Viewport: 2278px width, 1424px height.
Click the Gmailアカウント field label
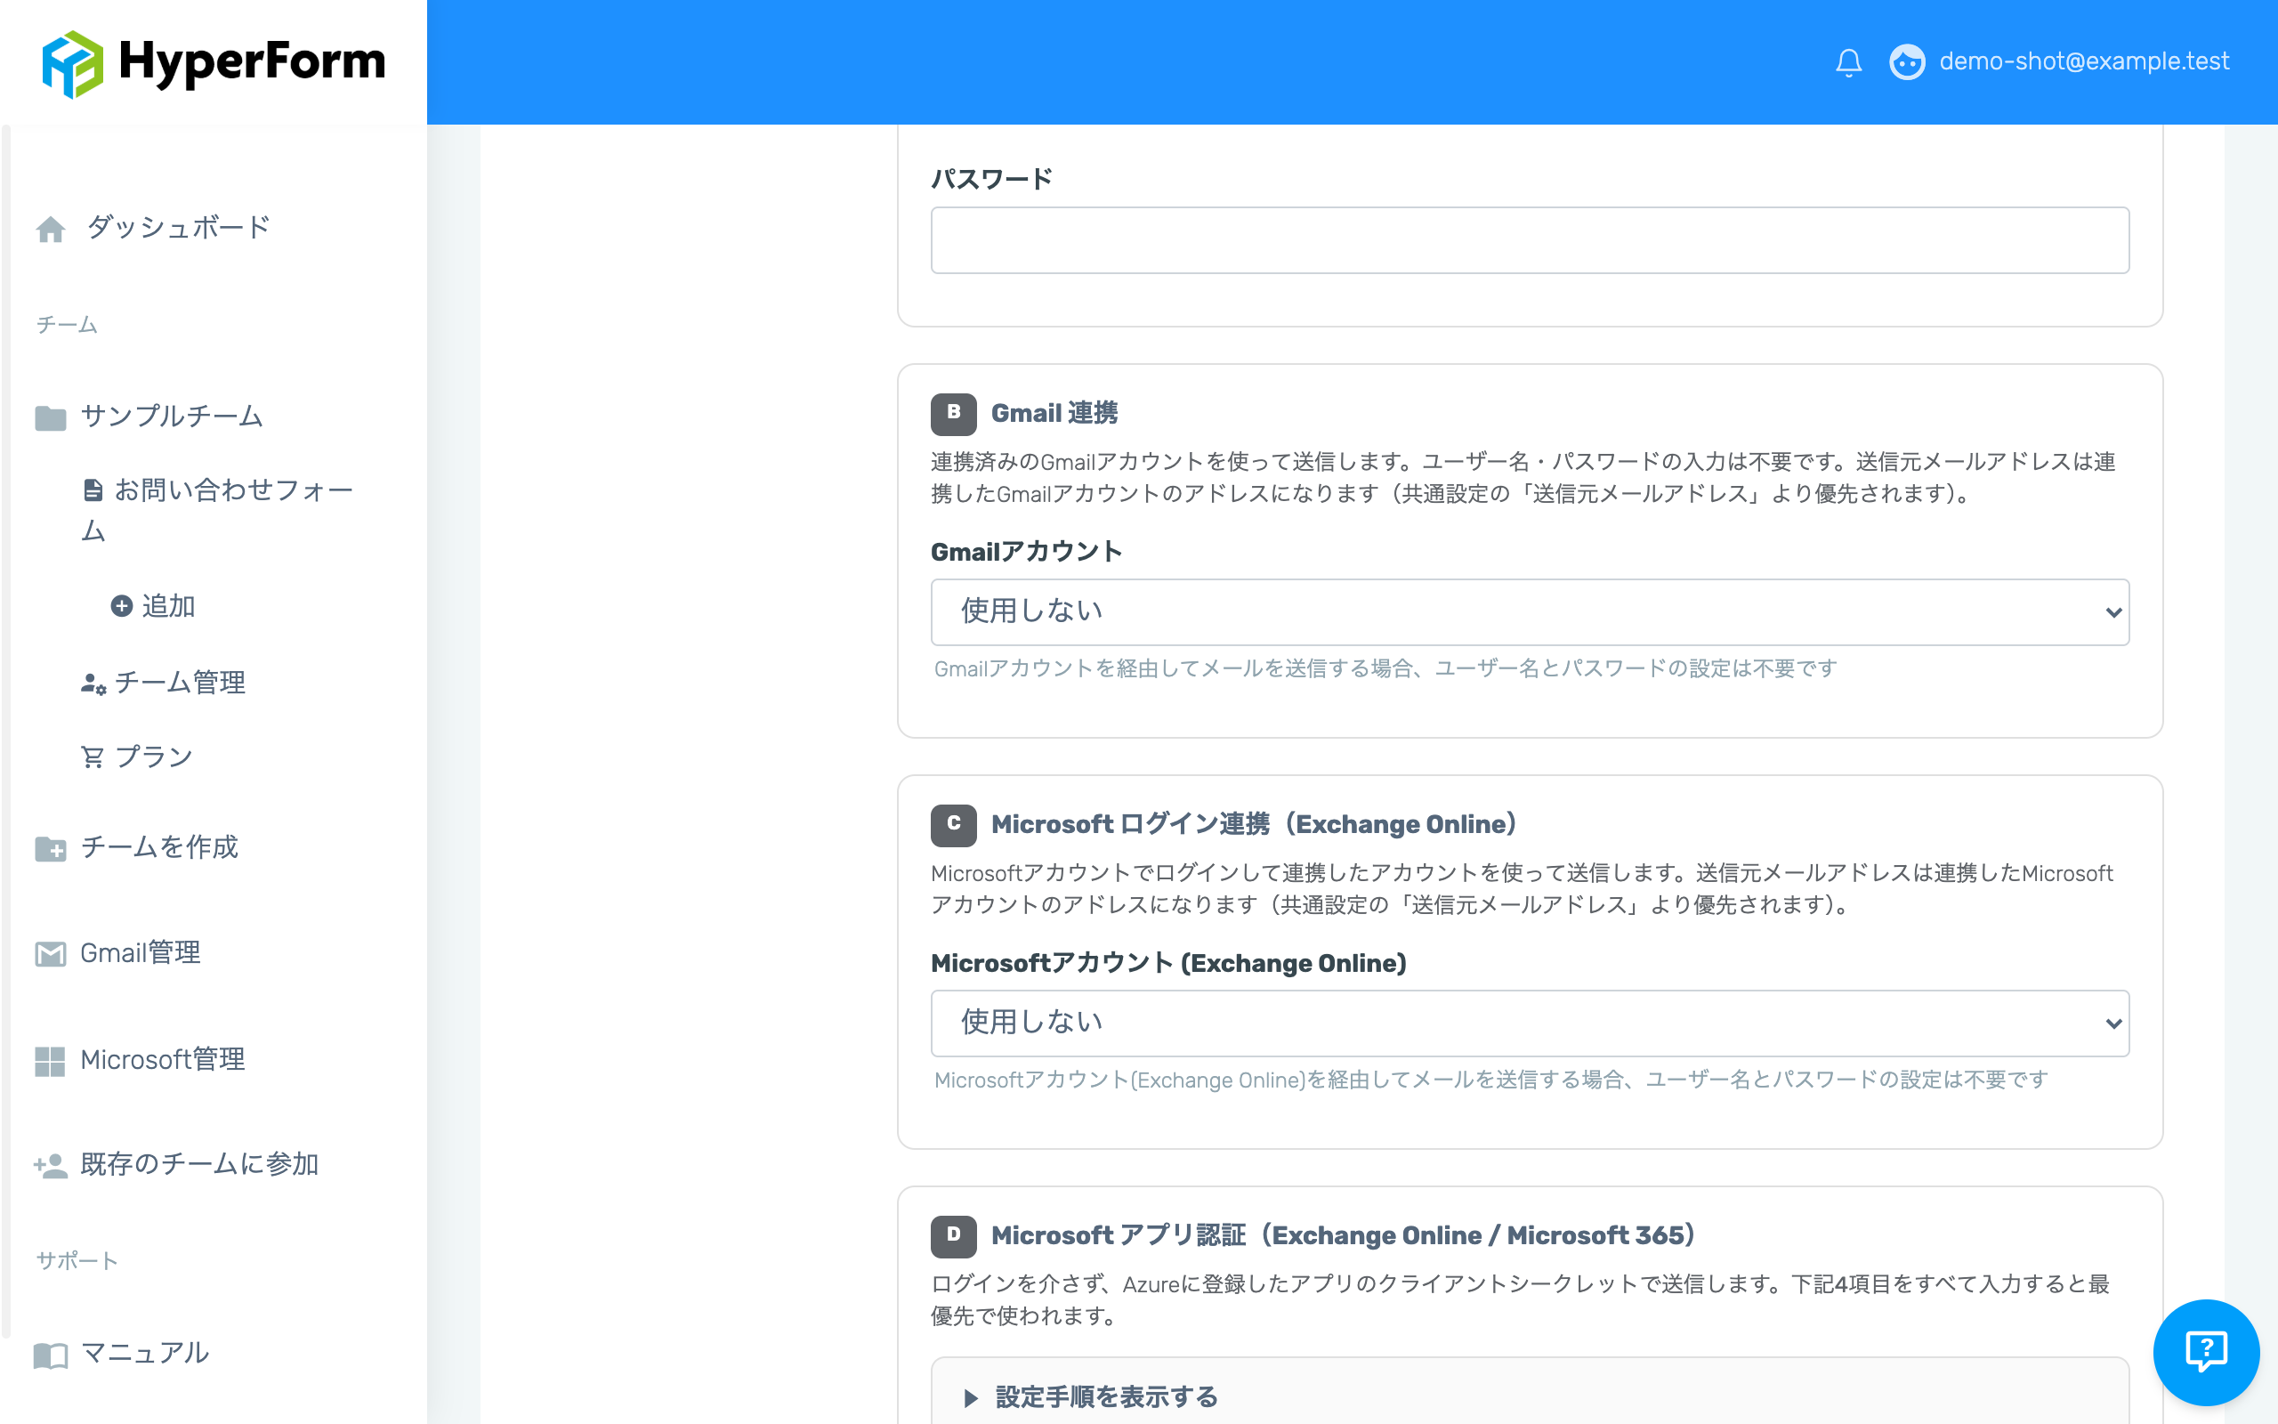tap(1026, 552)
